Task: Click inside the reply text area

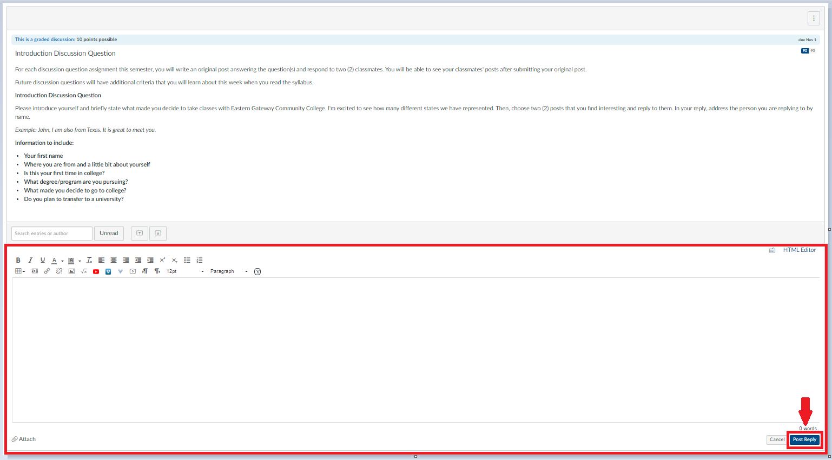Action: pyautogui.click(x=415, y=350)
